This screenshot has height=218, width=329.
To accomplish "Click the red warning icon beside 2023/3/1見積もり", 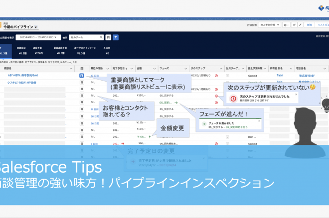I will click(216, 76).
